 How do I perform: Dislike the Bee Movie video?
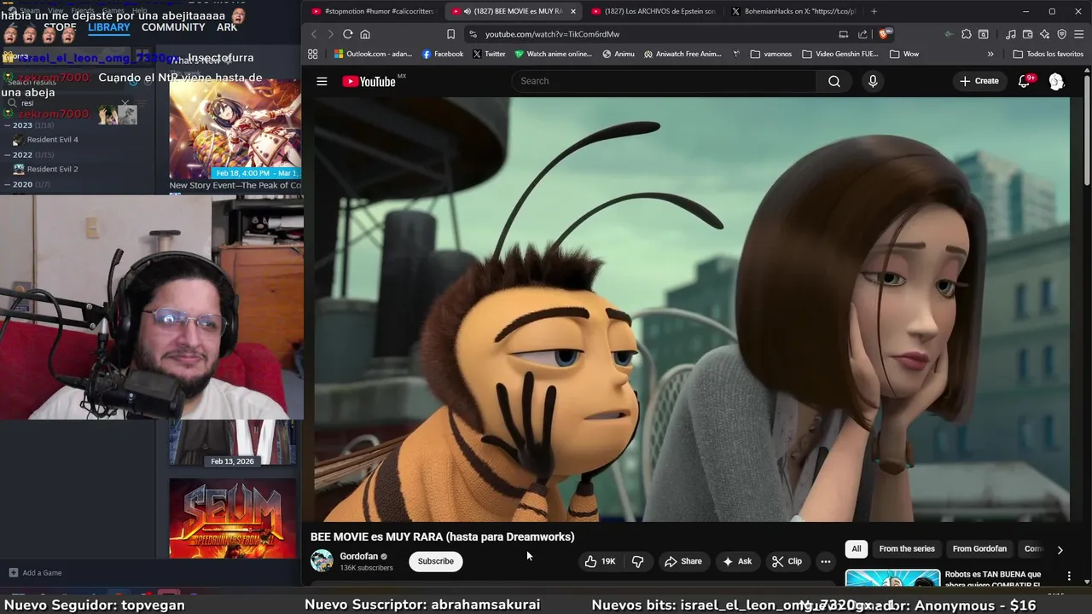(x=637, y=561)
